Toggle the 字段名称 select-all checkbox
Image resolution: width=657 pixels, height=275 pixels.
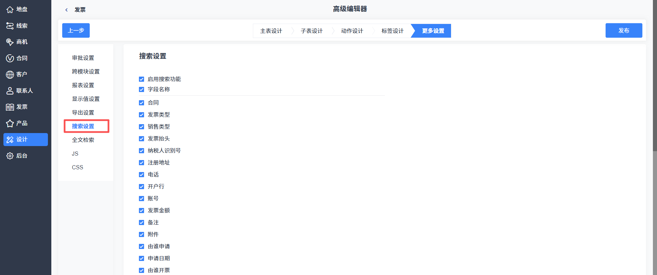click(141, 89)
